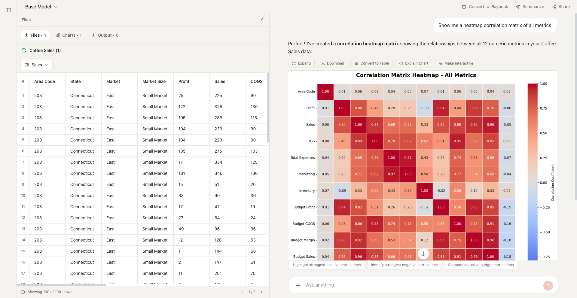This screenshot has width=577, height=298.
Task: Open the Sales sheet dropdown
Action: tap(36, 65)
